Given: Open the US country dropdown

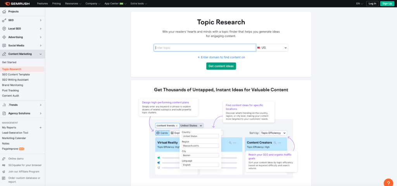Looking at the screenshot, I should (272, 48).
